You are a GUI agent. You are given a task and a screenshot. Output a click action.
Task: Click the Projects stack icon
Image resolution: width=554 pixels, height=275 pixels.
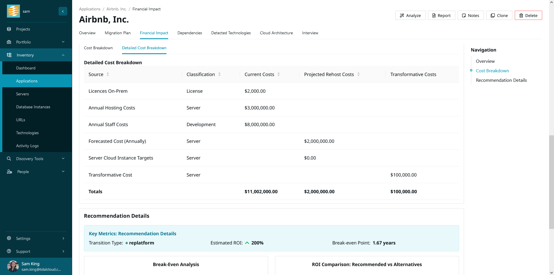point(9,29)
